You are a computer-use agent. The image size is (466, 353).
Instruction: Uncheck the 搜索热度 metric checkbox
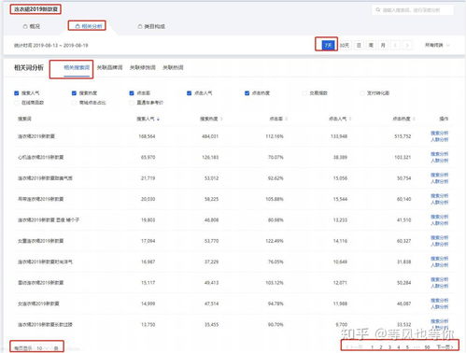click(74, 93)
